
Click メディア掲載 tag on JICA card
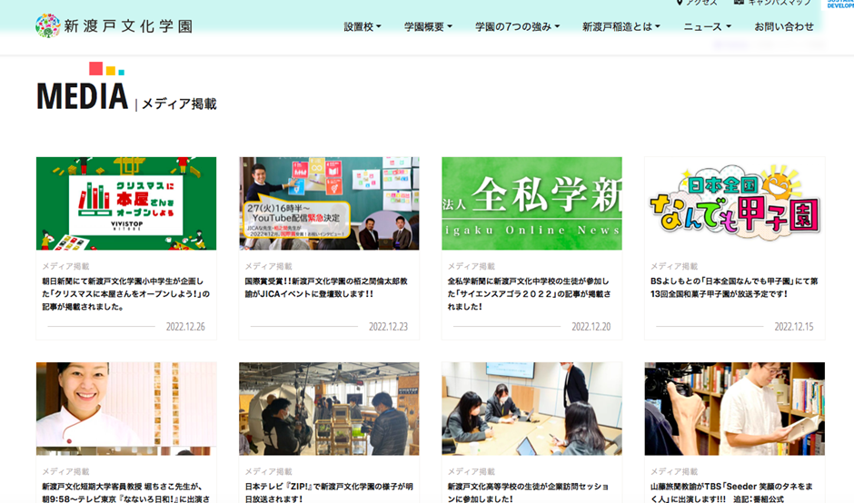coord(268,266)
